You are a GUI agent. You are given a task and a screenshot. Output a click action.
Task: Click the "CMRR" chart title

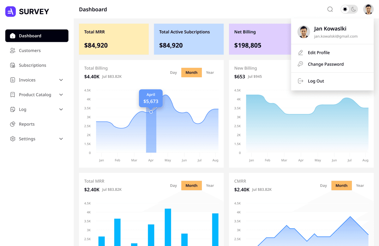click(x=240, y=181)
